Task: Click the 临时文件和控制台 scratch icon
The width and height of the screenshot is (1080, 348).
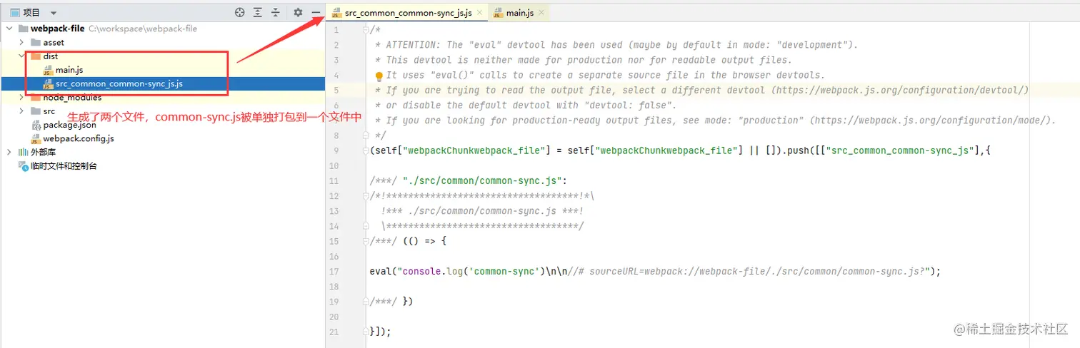Action: tap(23, 165)
